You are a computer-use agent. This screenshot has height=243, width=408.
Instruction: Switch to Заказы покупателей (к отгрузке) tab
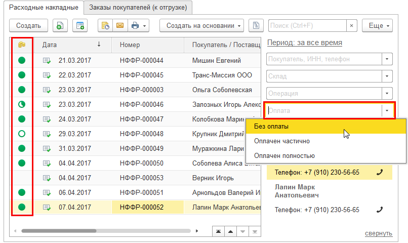(x=138, y=8)
